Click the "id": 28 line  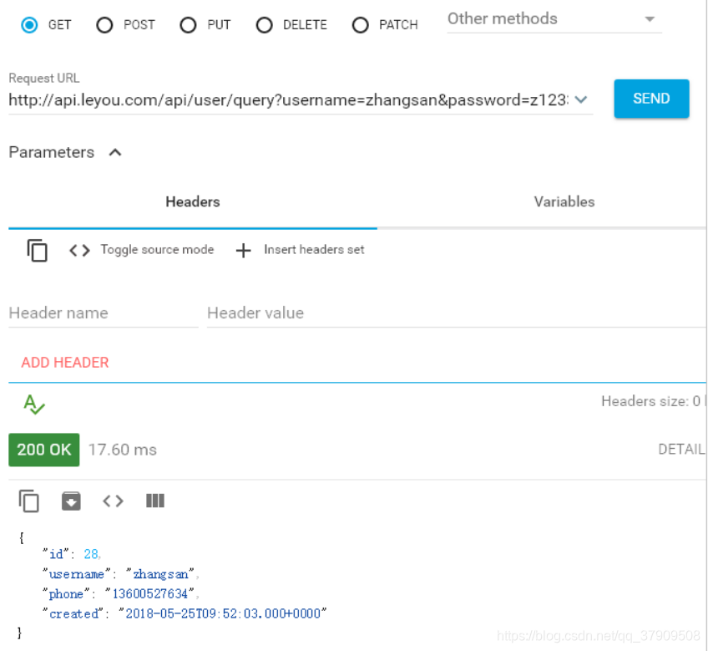(x=71, y=554)
